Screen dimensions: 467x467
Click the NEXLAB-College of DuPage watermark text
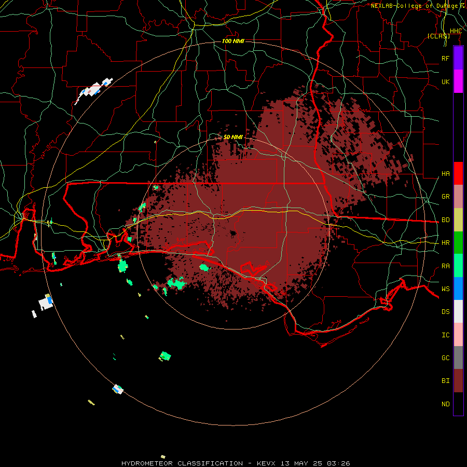[414, 6]
